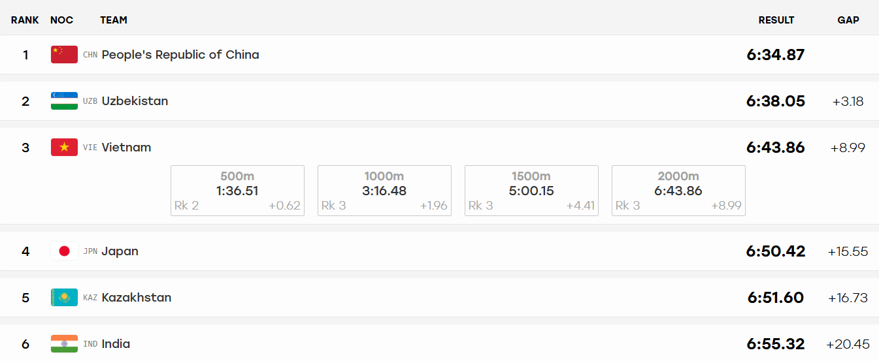Screen dimensions: 879x361
Task: Click the India flag icon
Action: coord(64,344)
